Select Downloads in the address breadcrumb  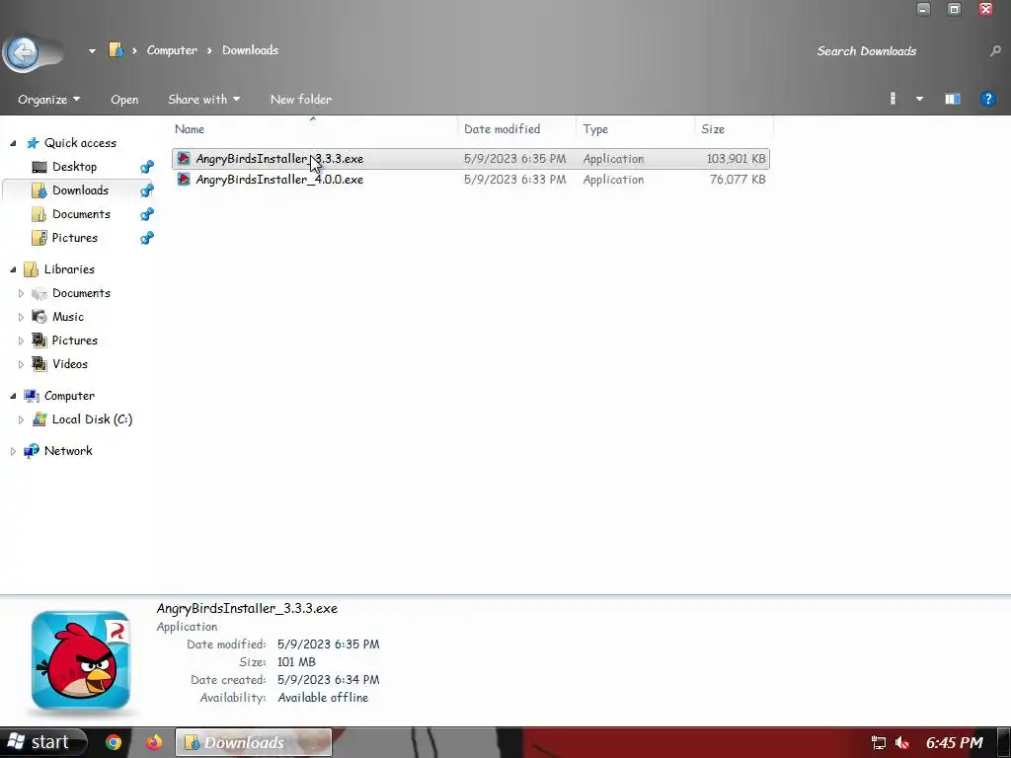(250, 50)
